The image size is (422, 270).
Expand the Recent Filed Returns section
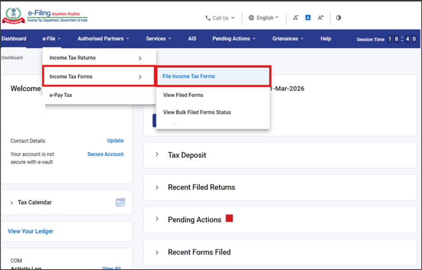(201, 187)
